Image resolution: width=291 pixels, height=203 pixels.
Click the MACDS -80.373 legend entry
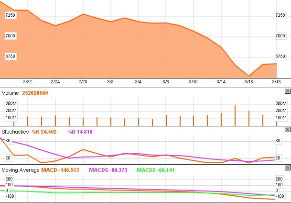click(x=108, y=170)
